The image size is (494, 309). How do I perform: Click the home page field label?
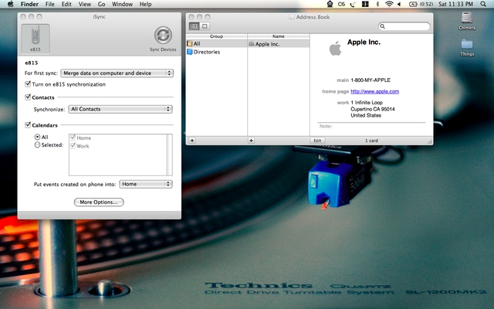click(x=336, y=91)
